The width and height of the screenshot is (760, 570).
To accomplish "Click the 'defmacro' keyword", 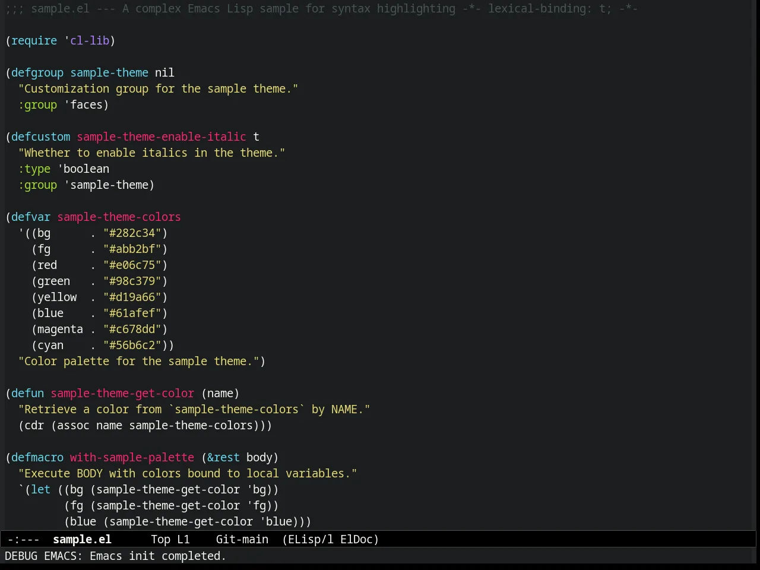I will click(37, 457).
